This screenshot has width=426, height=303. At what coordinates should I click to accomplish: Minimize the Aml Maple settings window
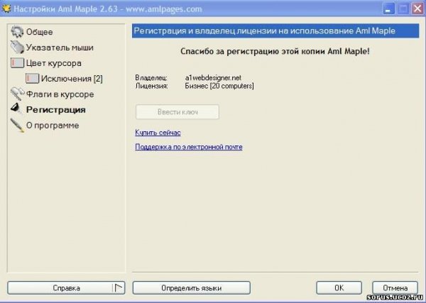click(388, 9)
